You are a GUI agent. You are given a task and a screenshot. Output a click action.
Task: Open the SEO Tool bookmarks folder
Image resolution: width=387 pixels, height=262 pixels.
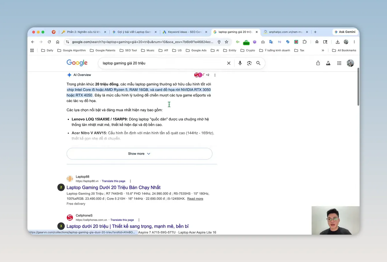128,50
